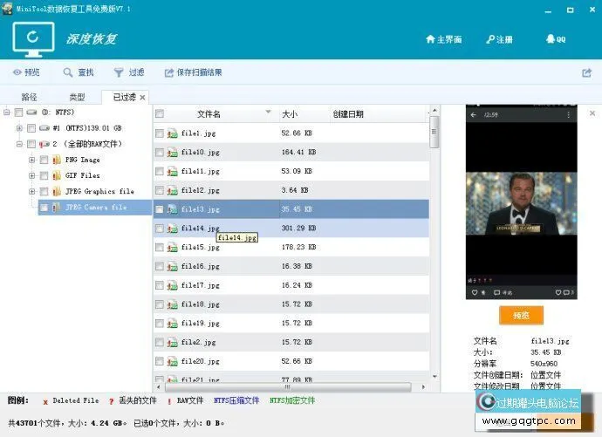Click 保存扫描结果 save scan results
The height and width of the screenshot is (437, 602).
193,72
